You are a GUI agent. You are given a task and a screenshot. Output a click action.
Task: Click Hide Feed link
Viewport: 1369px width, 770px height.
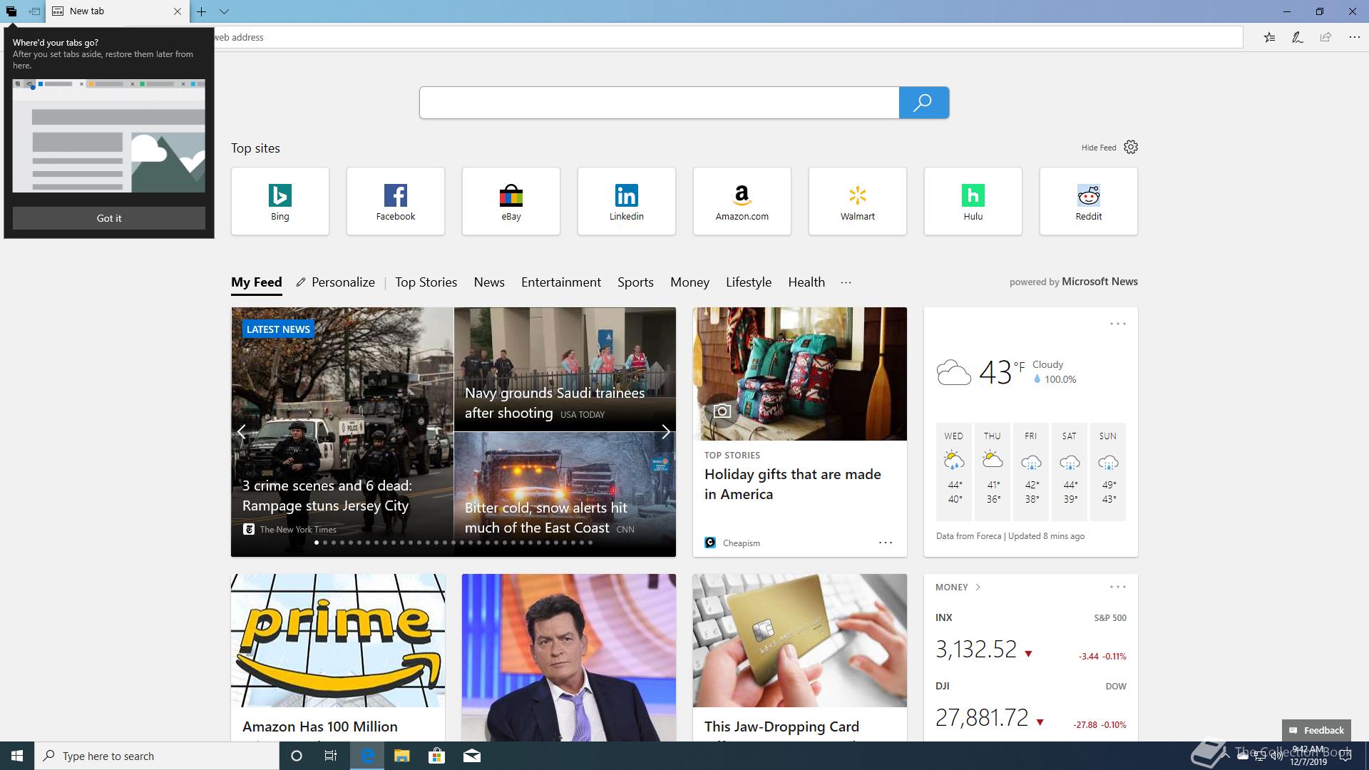click(1099, 148)
